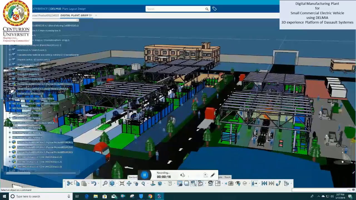The height and width of the screenshot is (200, 356).
Task: Select the Cut scissors tool
Action: tap(70, 183)
